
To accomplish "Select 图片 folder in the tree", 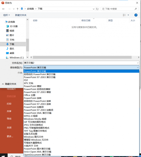I will point(12,35).
